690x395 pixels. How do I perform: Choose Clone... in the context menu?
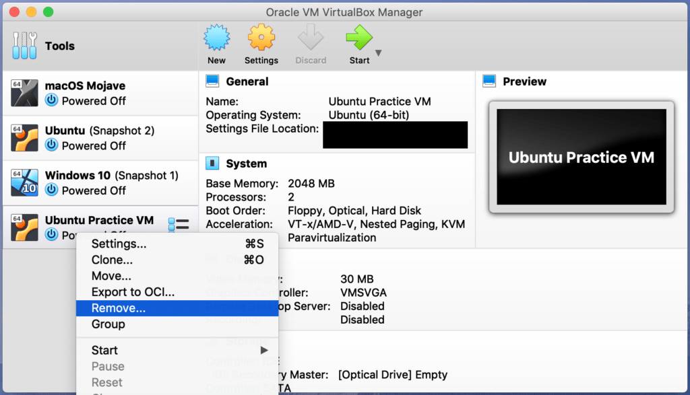177,260
